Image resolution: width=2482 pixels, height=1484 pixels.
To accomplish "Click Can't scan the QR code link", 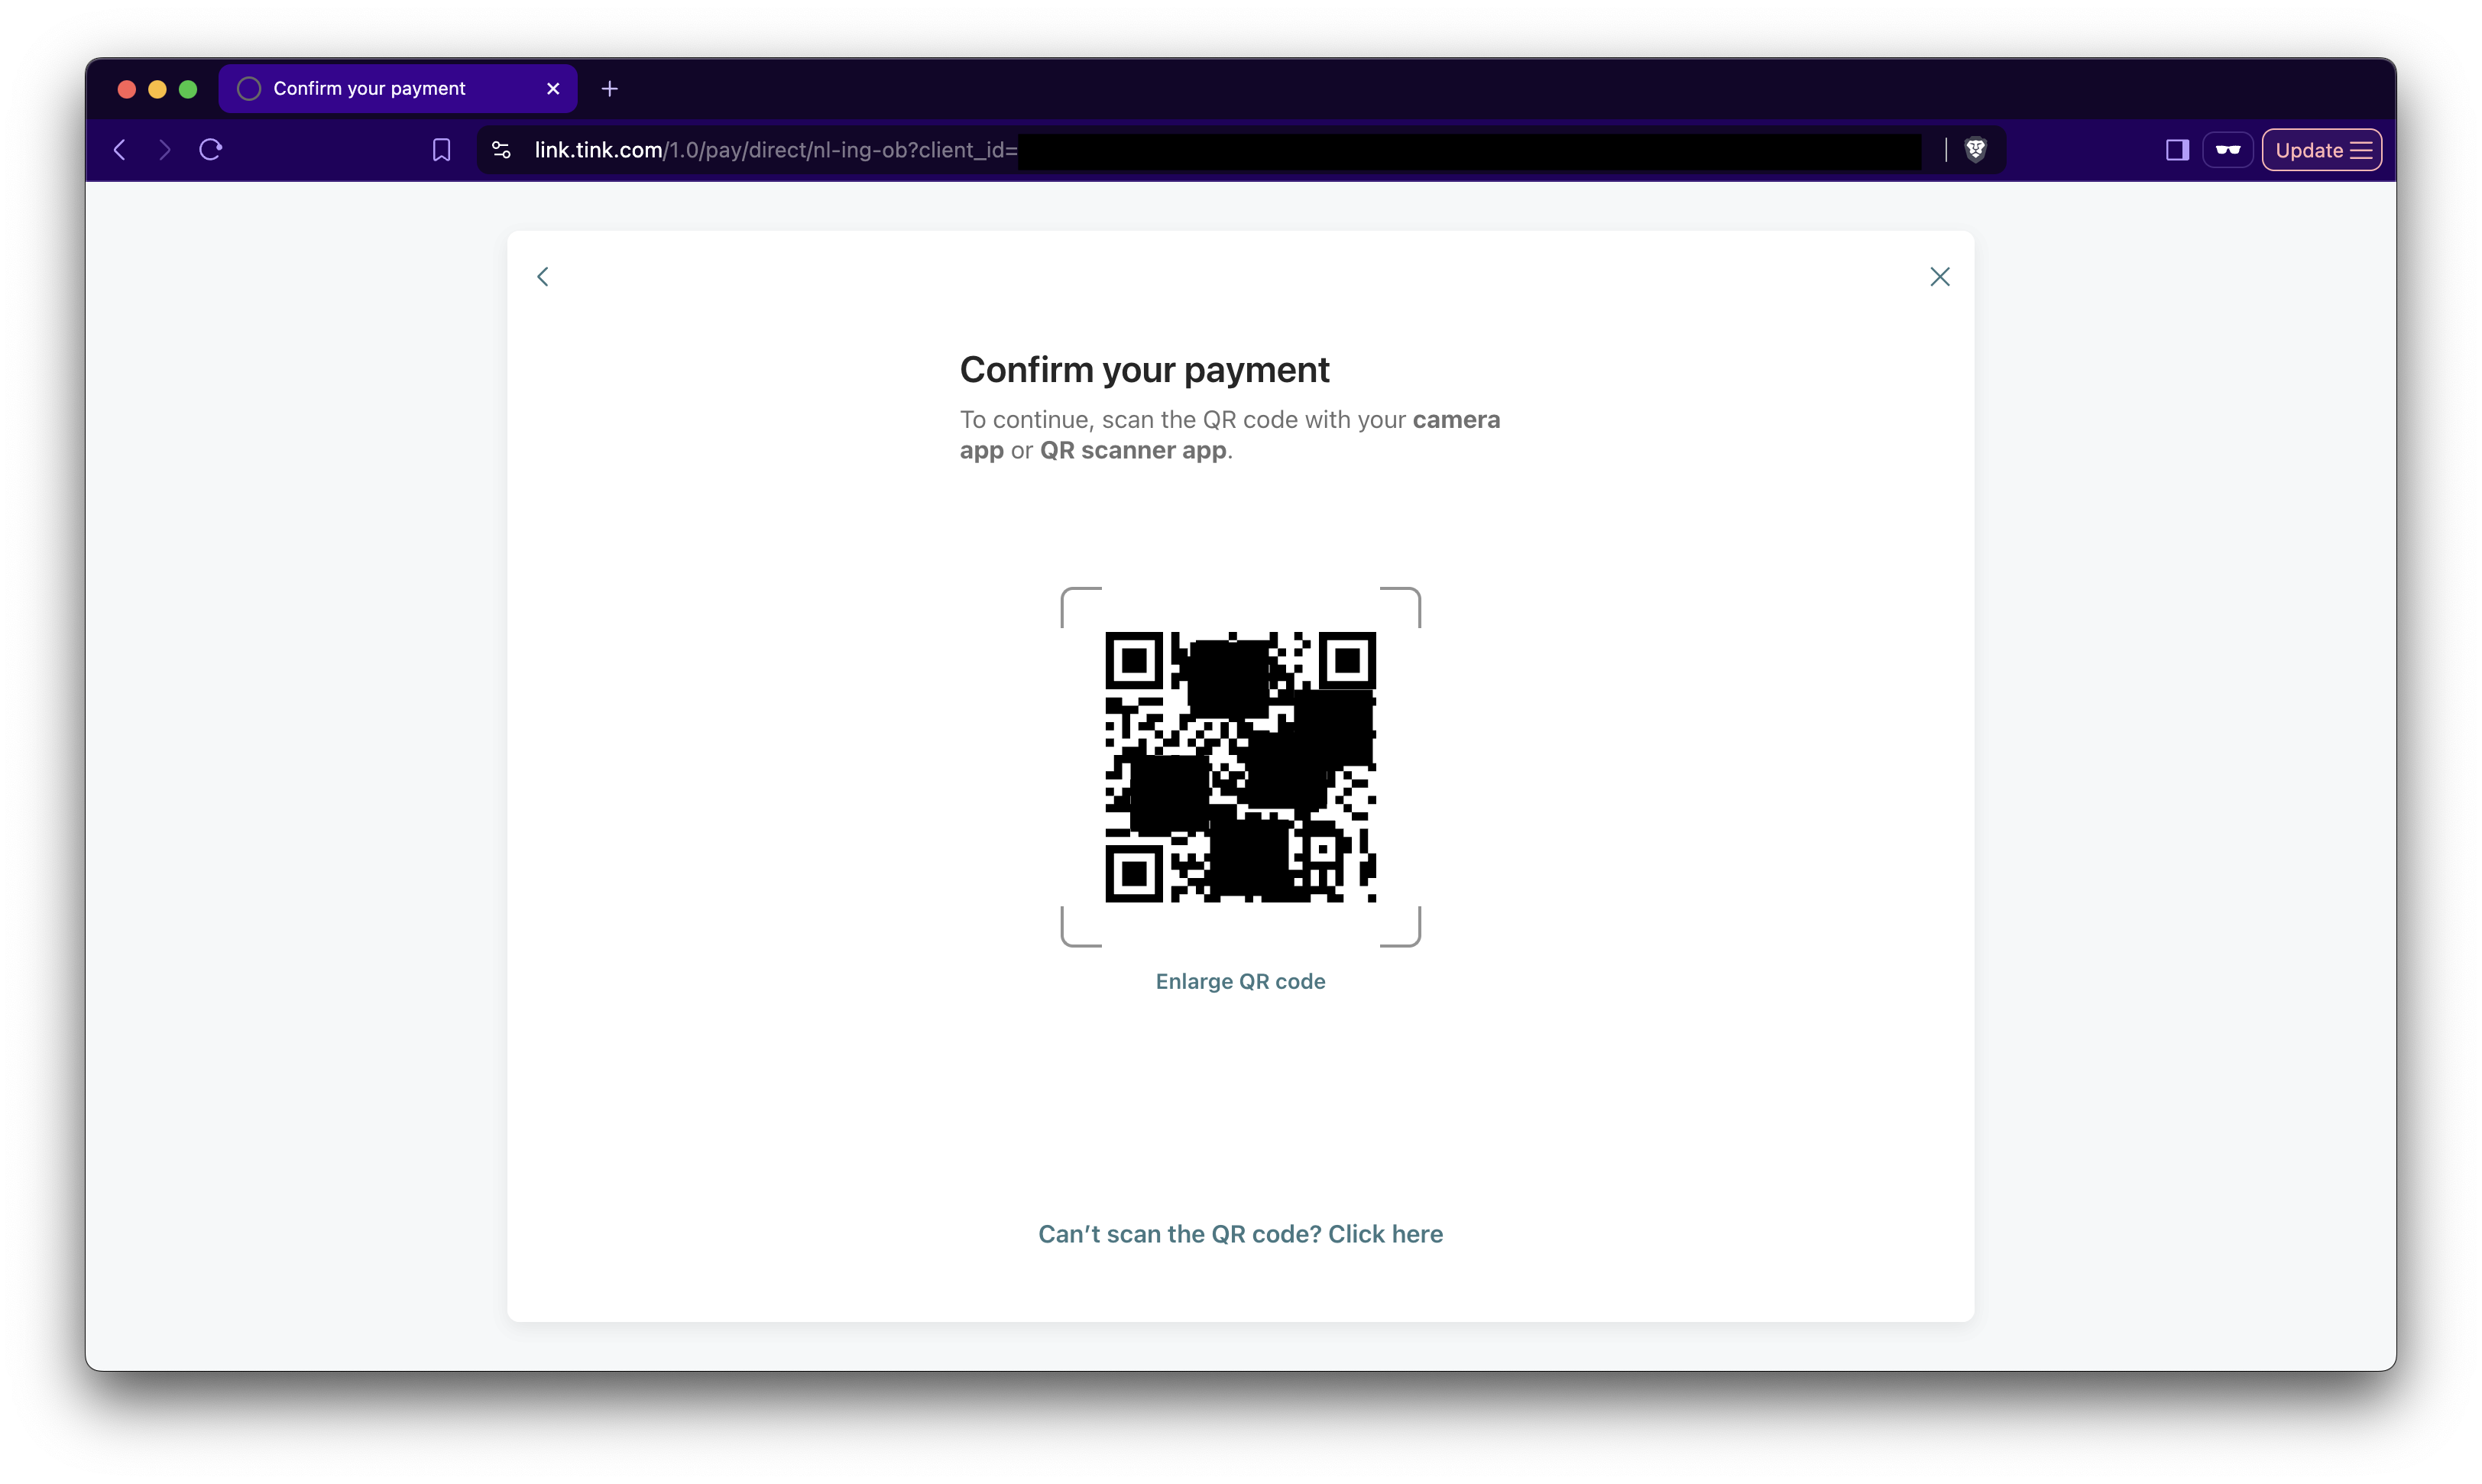I will pos(1240,1234).
